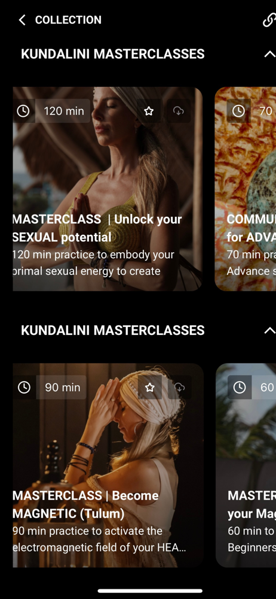The width and height of the screenshot is (276, 599).
Task: Tap clock icon on the 60 min card
Action: (x=240, y=387)
